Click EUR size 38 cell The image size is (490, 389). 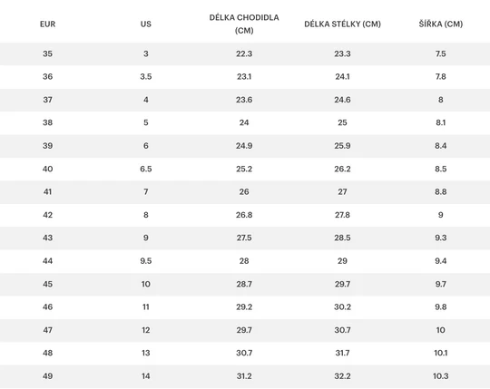coord(47,122)
